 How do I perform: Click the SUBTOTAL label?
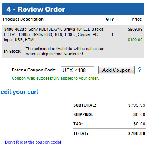coord(85,105)
